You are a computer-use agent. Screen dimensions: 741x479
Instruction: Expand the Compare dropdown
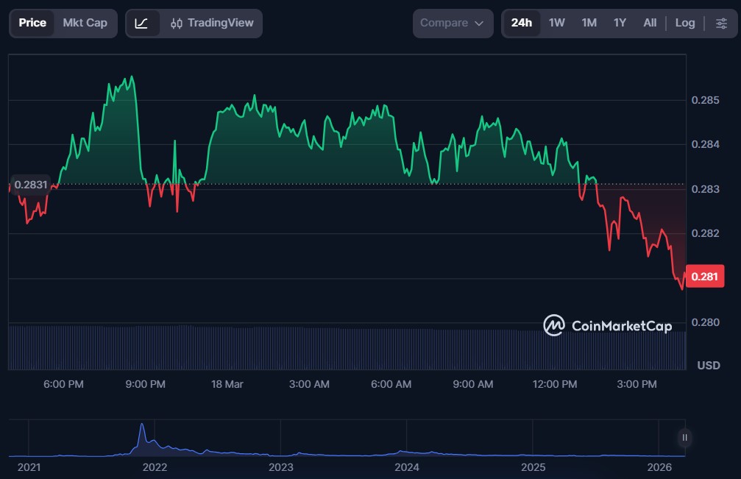[x=452, y=24]
